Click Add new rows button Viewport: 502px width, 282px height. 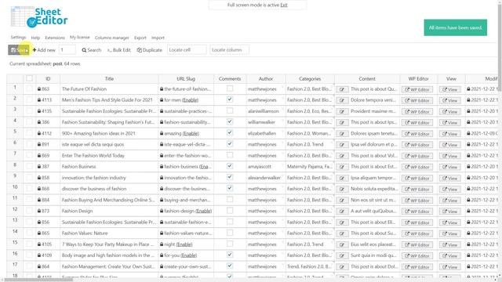[x=44, y=50]
